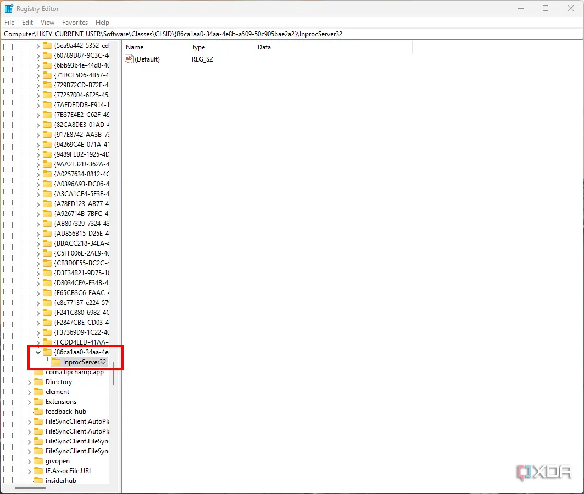Click folder icon of {94269C4E-071A-4 key
Image resolution: width=584 pixels, height=494 pixels.
tap(47, 144)
